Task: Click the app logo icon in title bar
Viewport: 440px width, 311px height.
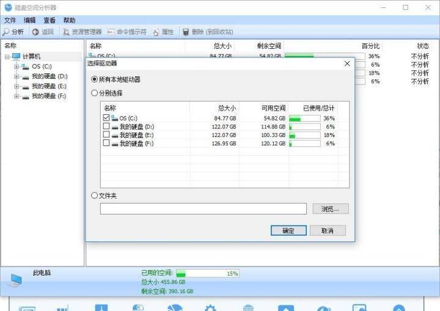Action: point(8,7)
